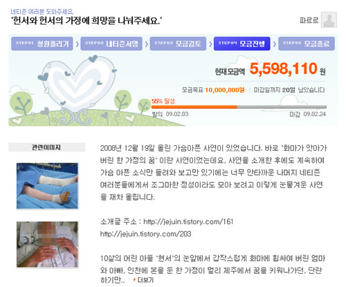
Task: Switch to STEP04 모금진행 step
Action: pos(242,44)
